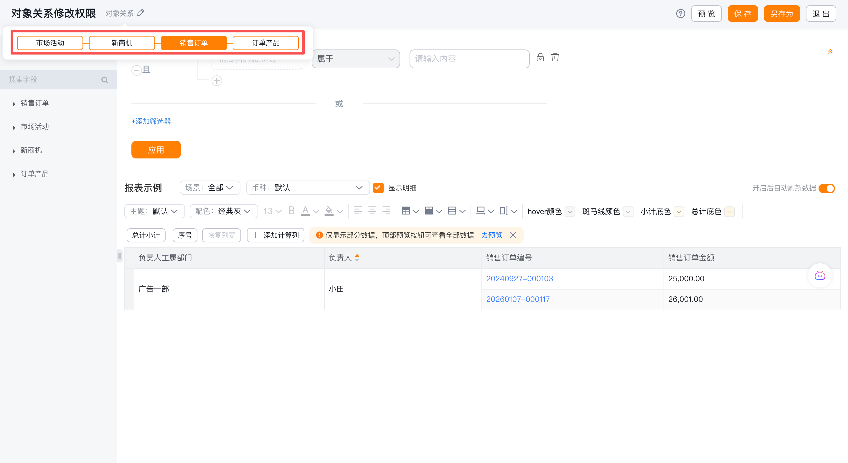The image size is (848, 463).
Task: Click the 恢复列宽 button
Action: [x=222, y=235]
